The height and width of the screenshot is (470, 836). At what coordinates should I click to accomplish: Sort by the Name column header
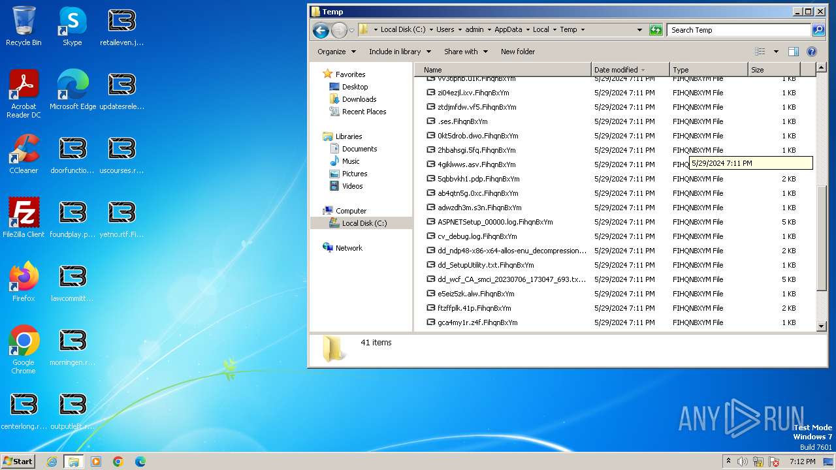[x=503, y=70]
